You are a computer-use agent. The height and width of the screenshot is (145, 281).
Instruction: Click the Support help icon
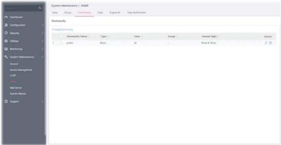pyautogui.click(x=6, y=102)
